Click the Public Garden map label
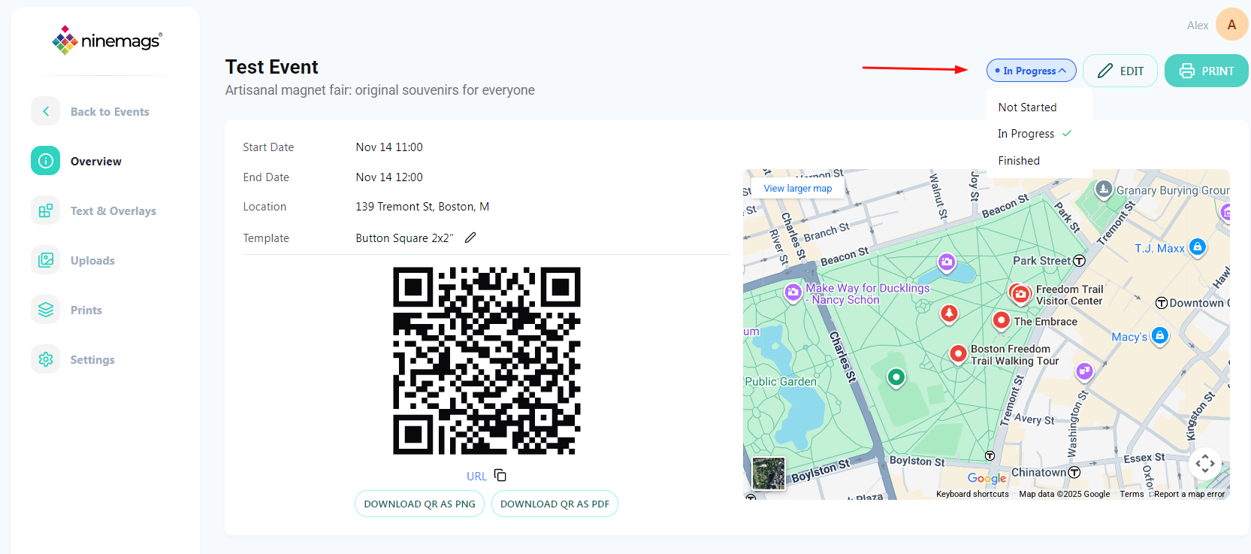Image resolution: width=1251 pixels, height=554 pixels. (781, 382)
